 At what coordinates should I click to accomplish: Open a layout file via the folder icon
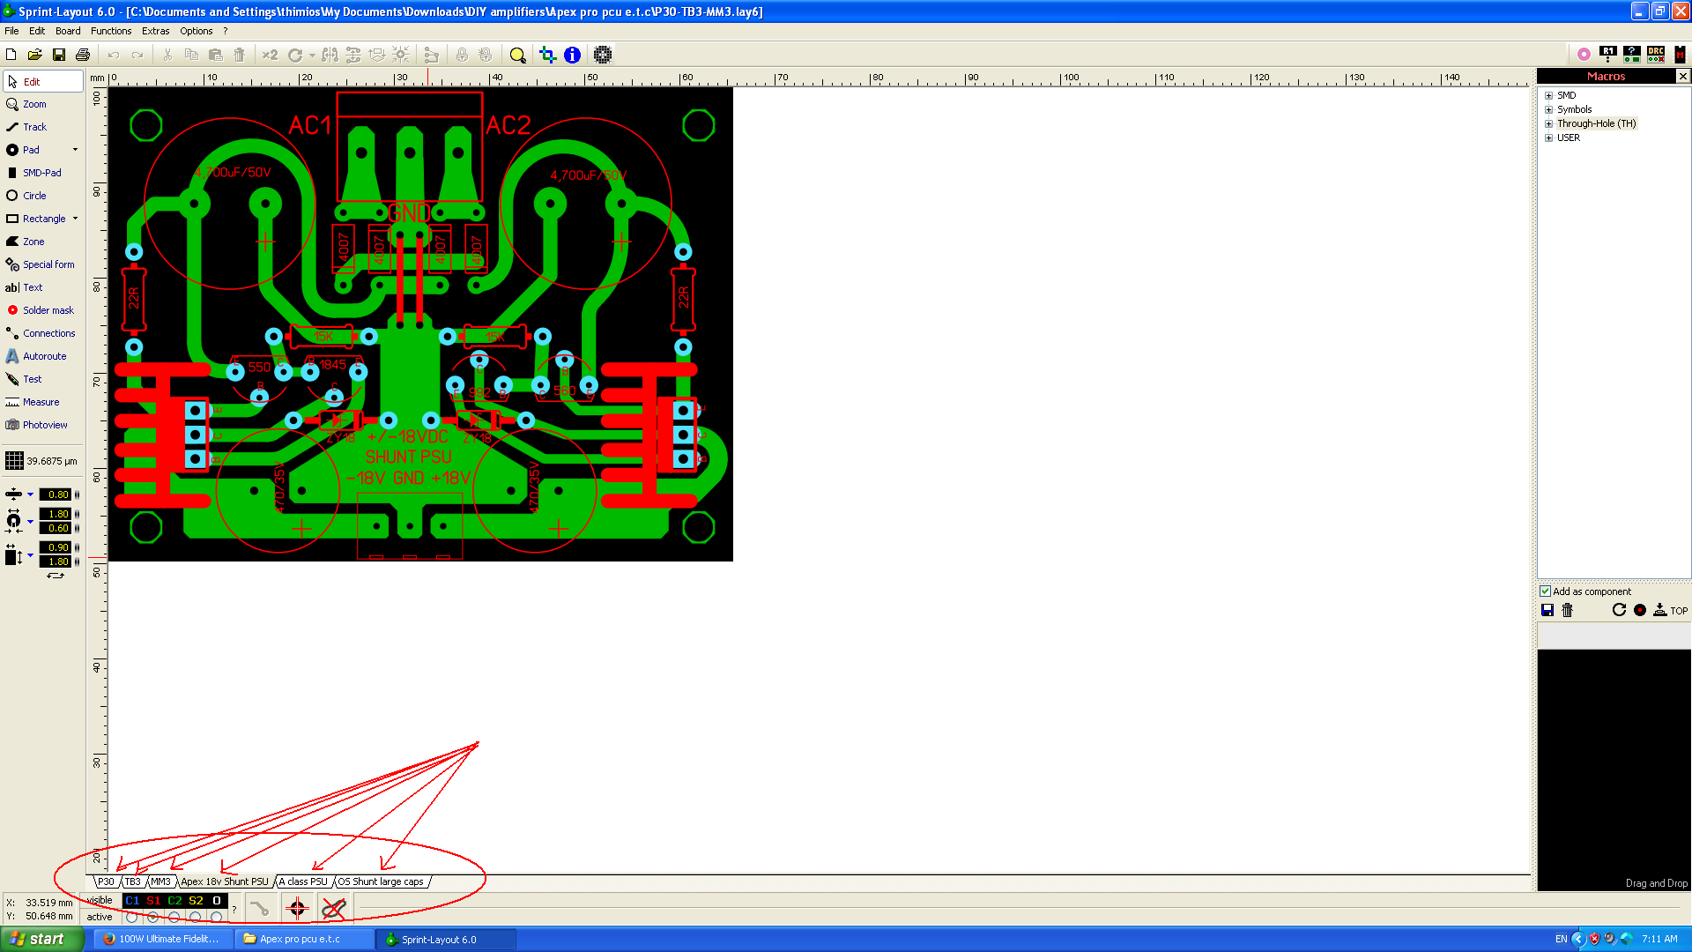coord(35,55)
